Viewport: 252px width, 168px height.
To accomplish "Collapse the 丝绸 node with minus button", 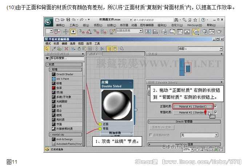I will pos(130,82).
